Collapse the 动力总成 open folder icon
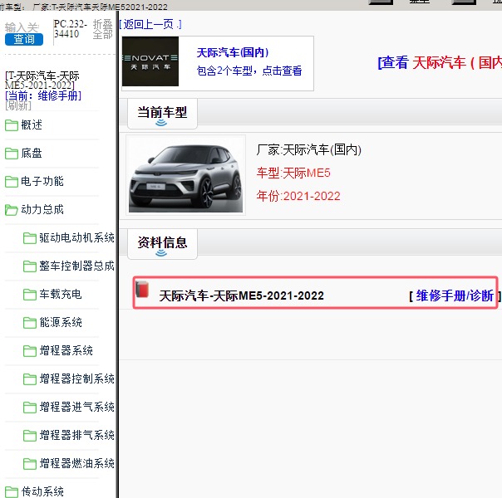Screen dimensions: 502x498 click(12, 210)
